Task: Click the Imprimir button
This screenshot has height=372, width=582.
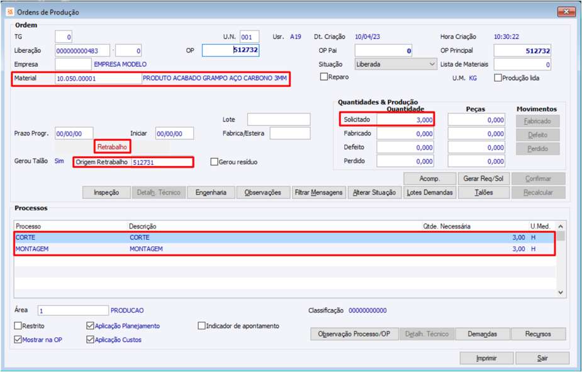Action: 486,358
